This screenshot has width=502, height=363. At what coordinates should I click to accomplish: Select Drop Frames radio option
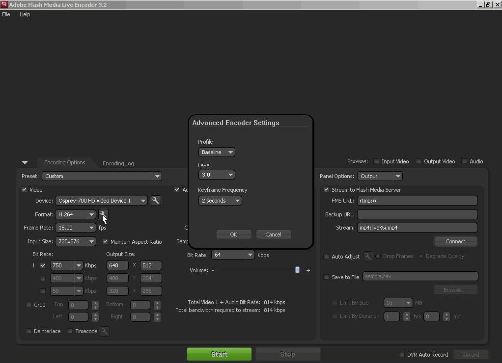pos(378,256)
